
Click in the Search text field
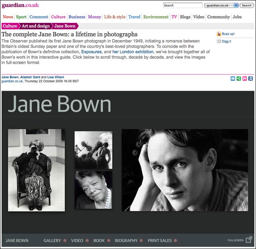(x=183, y=6)
